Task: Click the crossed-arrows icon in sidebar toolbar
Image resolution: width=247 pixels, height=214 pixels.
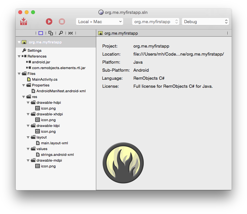Action: pyautogui.click(x=71, y=33)
